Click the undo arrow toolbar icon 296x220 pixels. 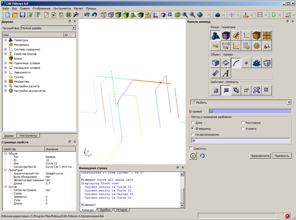click(x=94, y=15)
